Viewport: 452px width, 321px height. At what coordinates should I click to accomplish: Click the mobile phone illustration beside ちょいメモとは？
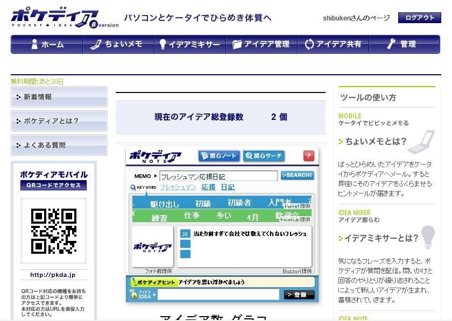click(421, 142)
